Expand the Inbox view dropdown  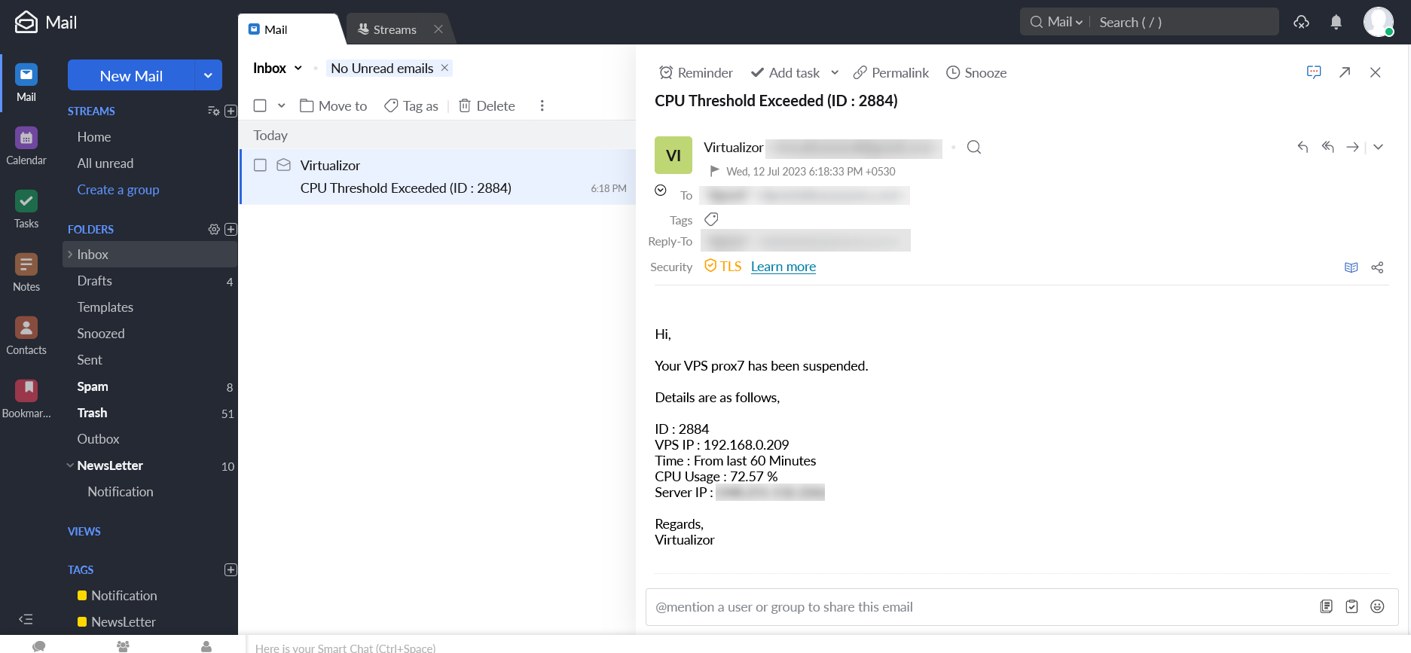298,68
